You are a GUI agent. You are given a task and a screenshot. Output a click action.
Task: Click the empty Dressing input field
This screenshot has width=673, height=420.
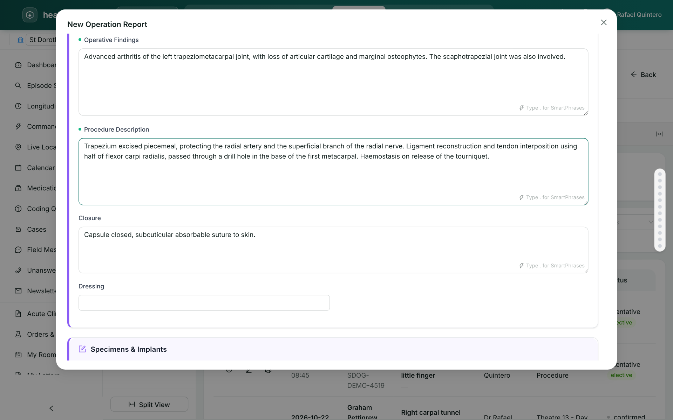point(204,303)
